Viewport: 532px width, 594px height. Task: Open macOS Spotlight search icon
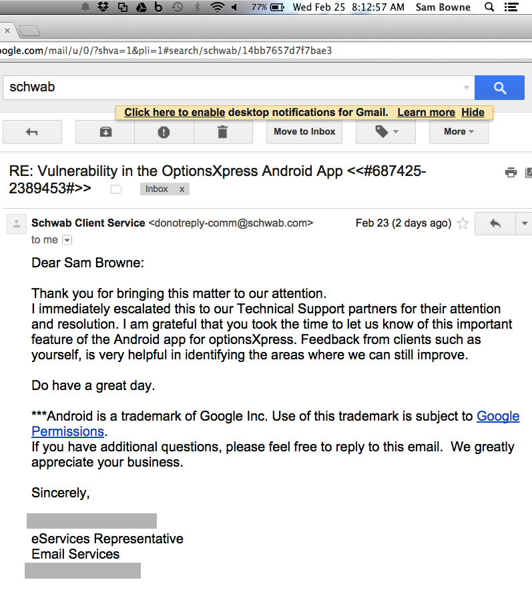(489, 7)
